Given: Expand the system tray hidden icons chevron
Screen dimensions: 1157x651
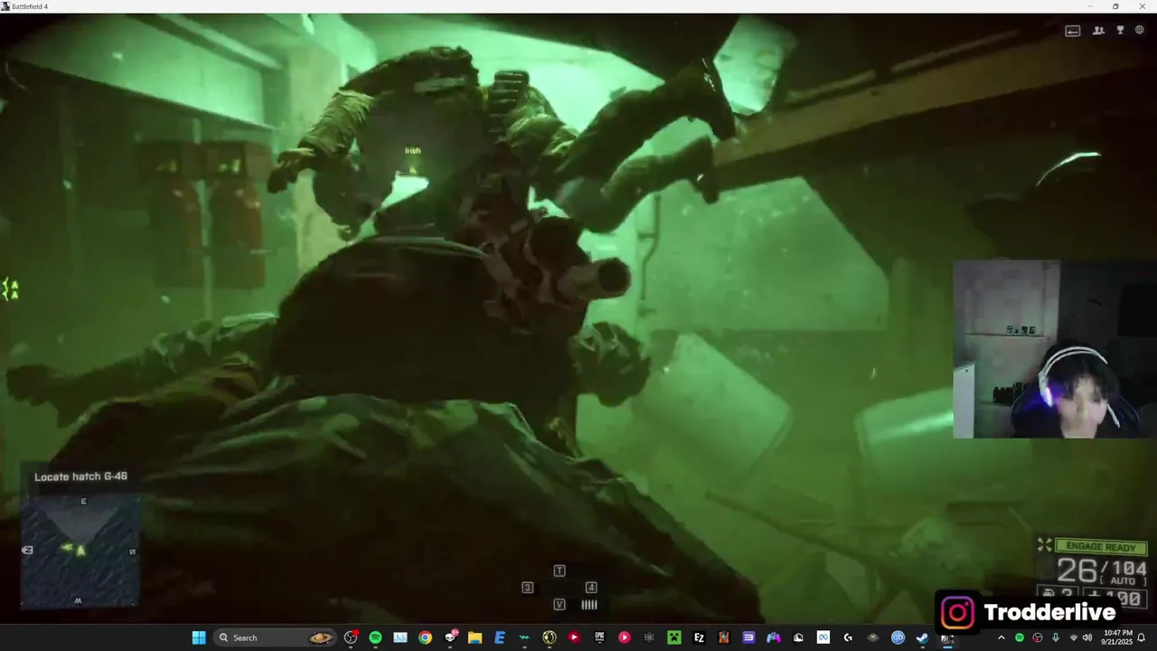Looking at the screenshot, I should (x=1001, y=637).
